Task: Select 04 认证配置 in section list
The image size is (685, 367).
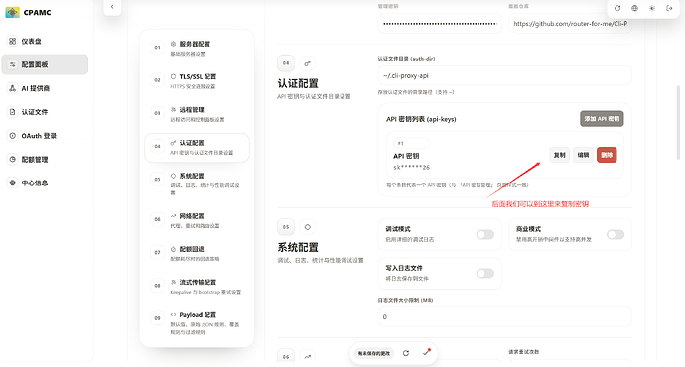Action: (197, 148)
